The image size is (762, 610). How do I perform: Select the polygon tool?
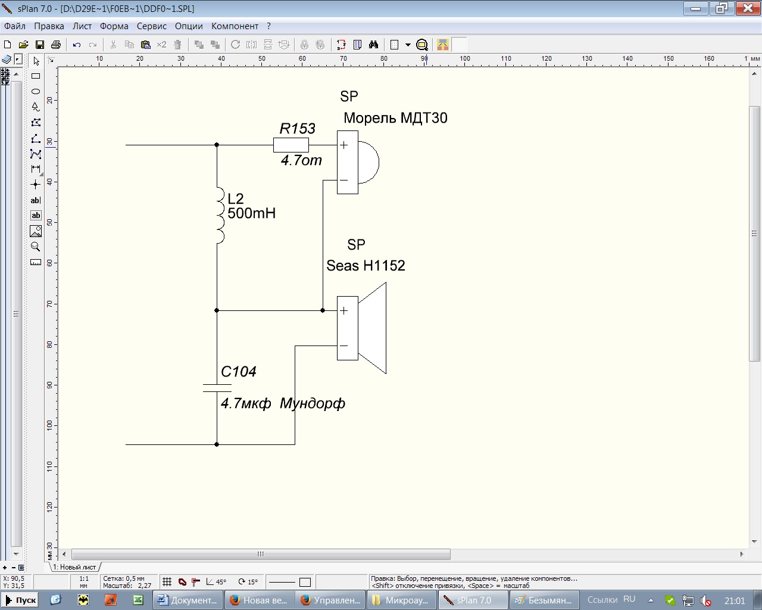click(x=36, y=123)
